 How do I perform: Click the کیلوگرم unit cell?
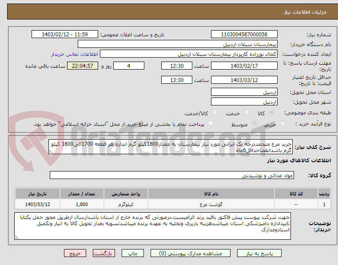click(x=126, y=204)
